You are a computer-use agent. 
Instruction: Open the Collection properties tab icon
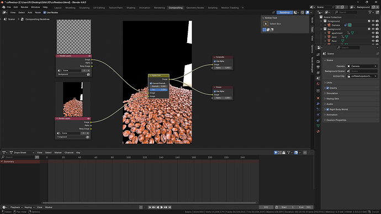318,91
